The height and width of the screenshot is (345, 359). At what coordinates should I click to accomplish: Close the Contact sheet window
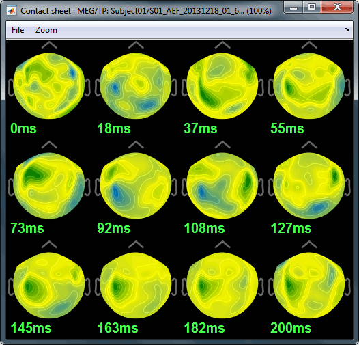pyautogui.click(x=337, y=8)
